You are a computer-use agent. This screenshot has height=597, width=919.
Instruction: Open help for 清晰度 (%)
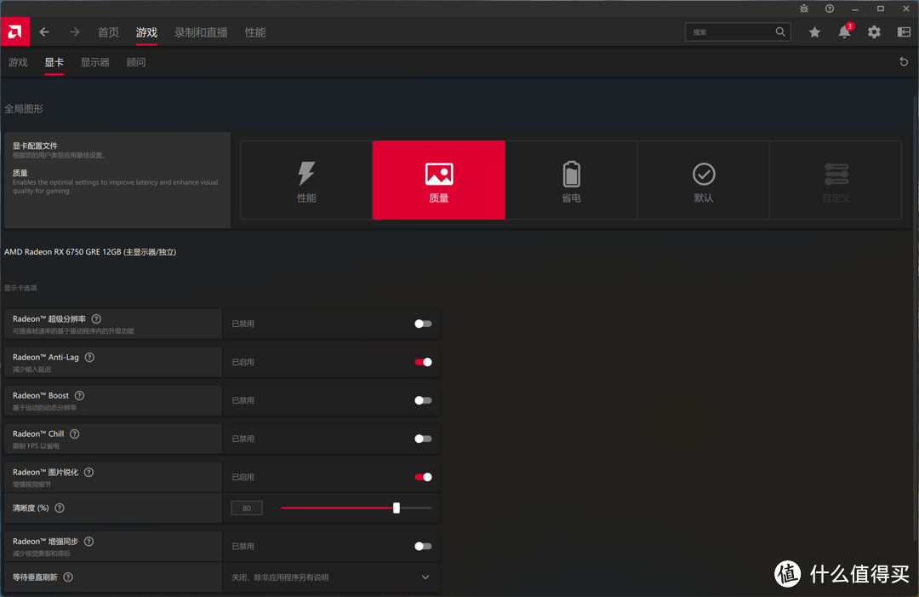(60, 508)
